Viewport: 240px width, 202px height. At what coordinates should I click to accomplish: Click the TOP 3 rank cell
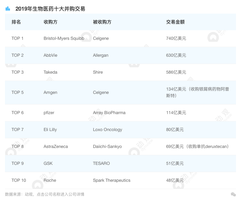[18, 72]
